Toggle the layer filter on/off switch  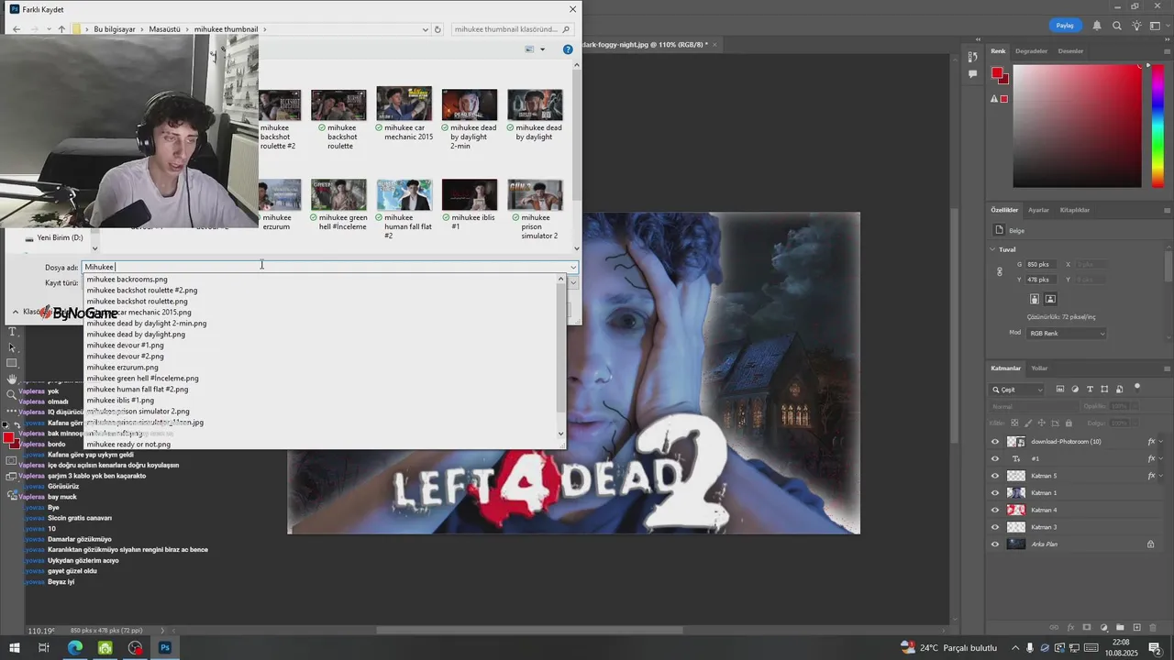(1138, 388)
